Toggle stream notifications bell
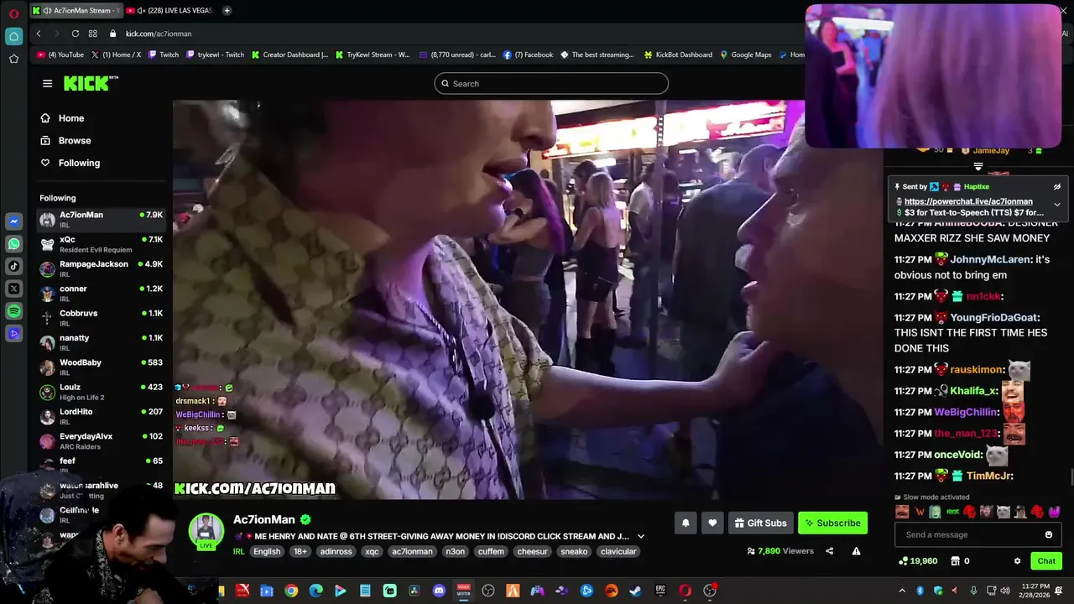Screen dimensions: 1074x604 (x=686, y=523)
